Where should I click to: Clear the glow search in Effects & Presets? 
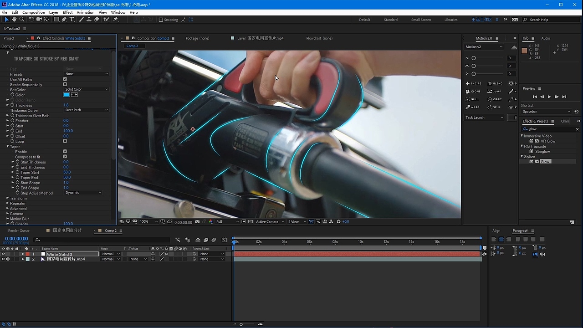[x=578, y=129]
